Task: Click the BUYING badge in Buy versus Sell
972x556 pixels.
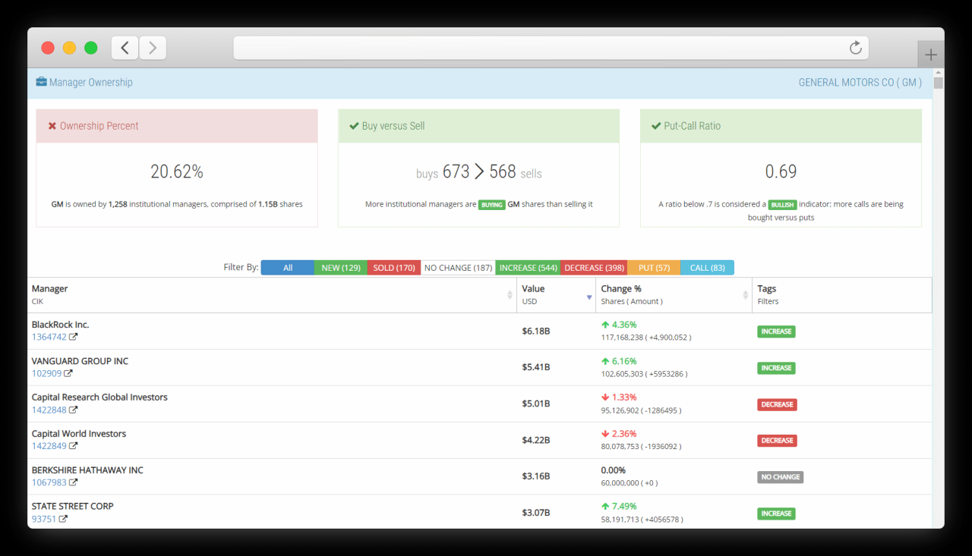Action: click(492, 205)
